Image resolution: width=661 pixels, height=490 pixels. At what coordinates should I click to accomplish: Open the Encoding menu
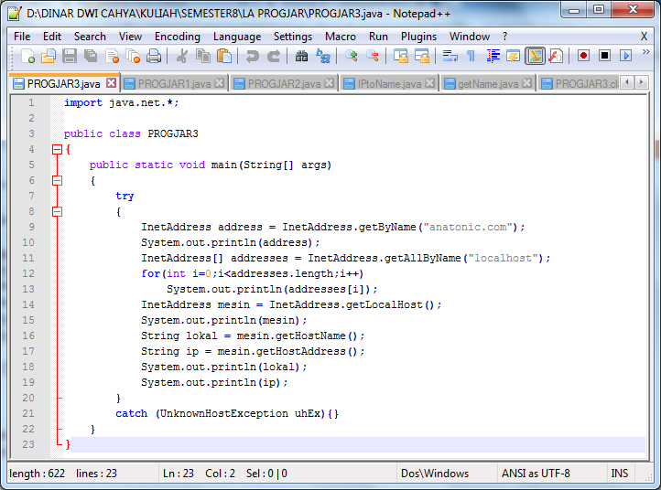coord(178,37)
